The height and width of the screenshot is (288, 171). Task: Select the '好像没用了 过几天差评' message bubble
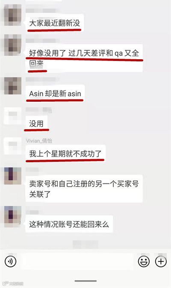click(x=84, y=58)
